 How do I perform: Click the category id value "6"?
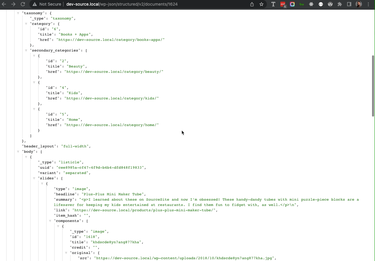coord(55,29)
